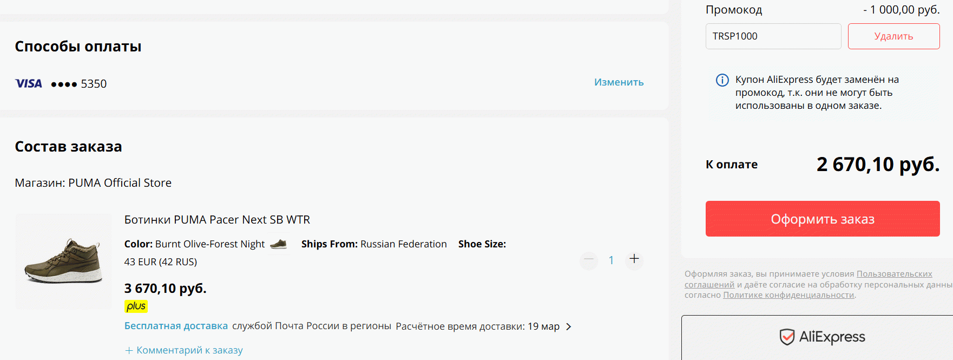Screen dimensions: 953x360
Task: Click the info icon next to coupon notice
Action: coord(722,80)
